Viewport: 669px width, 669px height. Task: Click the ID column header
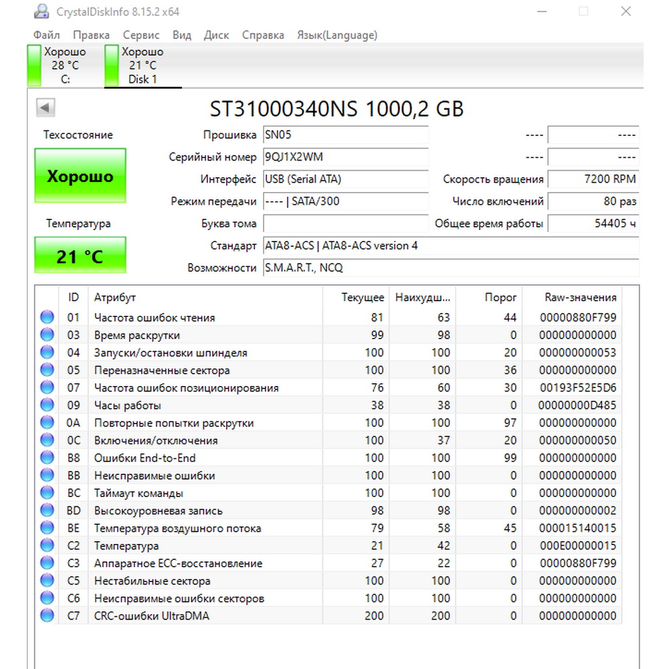(x=74, y=297)
